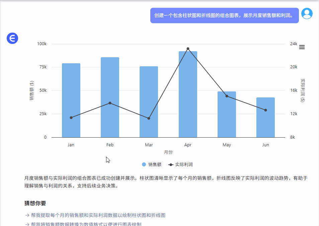
Task: Click the Apr x-axis label
Action: (188, 145)
